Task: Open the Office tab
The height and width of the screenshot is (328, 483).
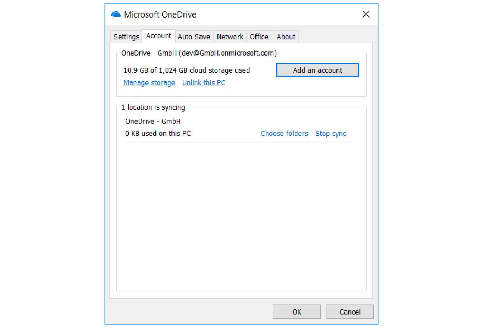Action: (x=259, y=37)
